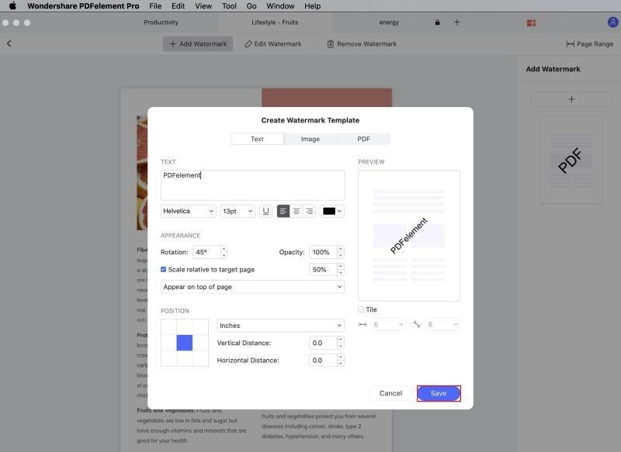The width and height of the screenshot is (621, 452).
Task: Click the scale percentage stepper arrows
Action: click(x=340, y=269)
